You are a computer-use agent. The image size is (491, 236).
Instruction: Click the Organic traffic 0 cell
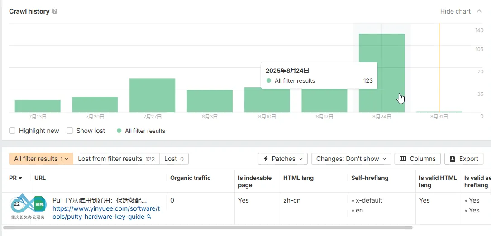[x=172, y=200]
